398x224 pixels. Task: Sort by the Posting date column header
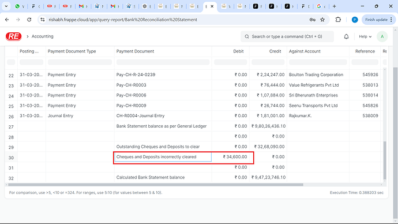click(x=32, y=51)
